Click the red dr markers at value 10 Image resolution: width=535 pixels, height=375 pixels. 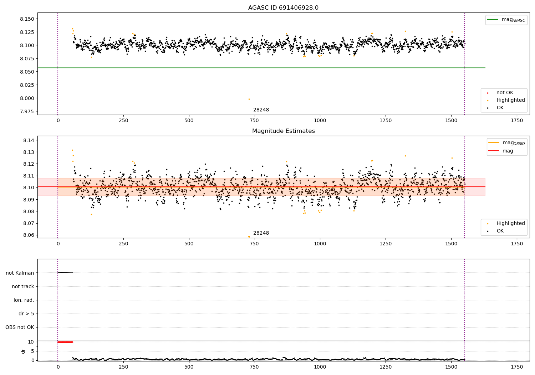65,342
